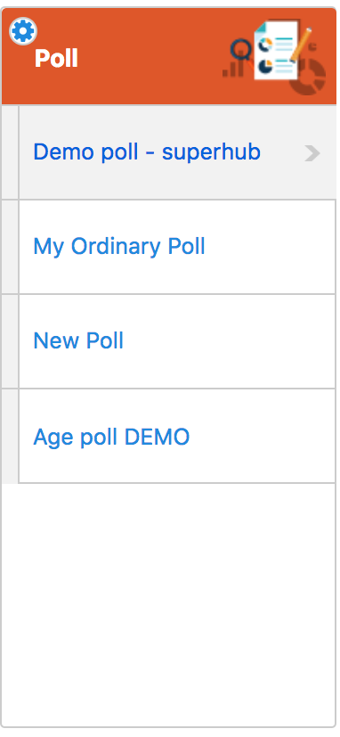
Task: Click the Poll header title text
Action: [x=56, y=59]
